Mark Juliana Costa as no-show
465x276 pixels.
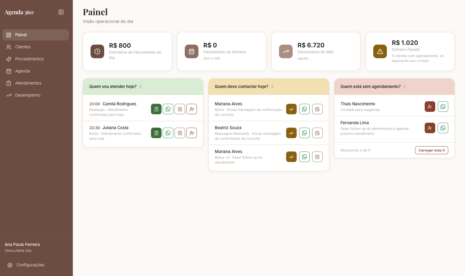pyautogui.click(x=192, y=133)
